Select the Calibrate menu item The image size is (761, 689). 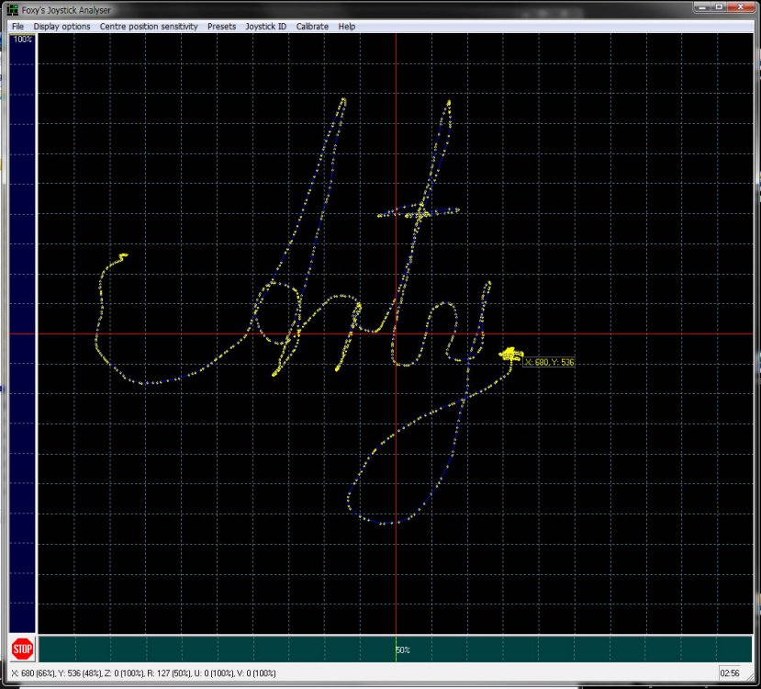pos(312,27)
